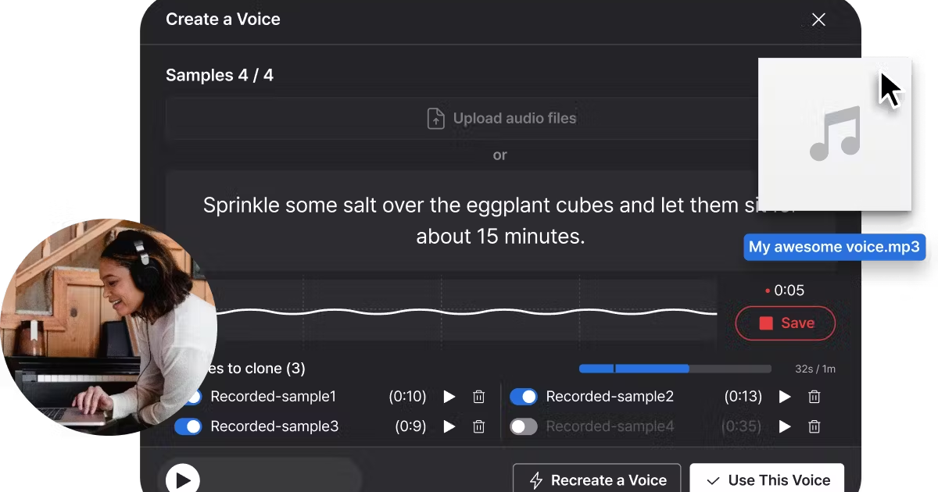Turn off the Recorded-sample3 toggle
The width and height of the screenshot is (938, 492).
(188, 426)
